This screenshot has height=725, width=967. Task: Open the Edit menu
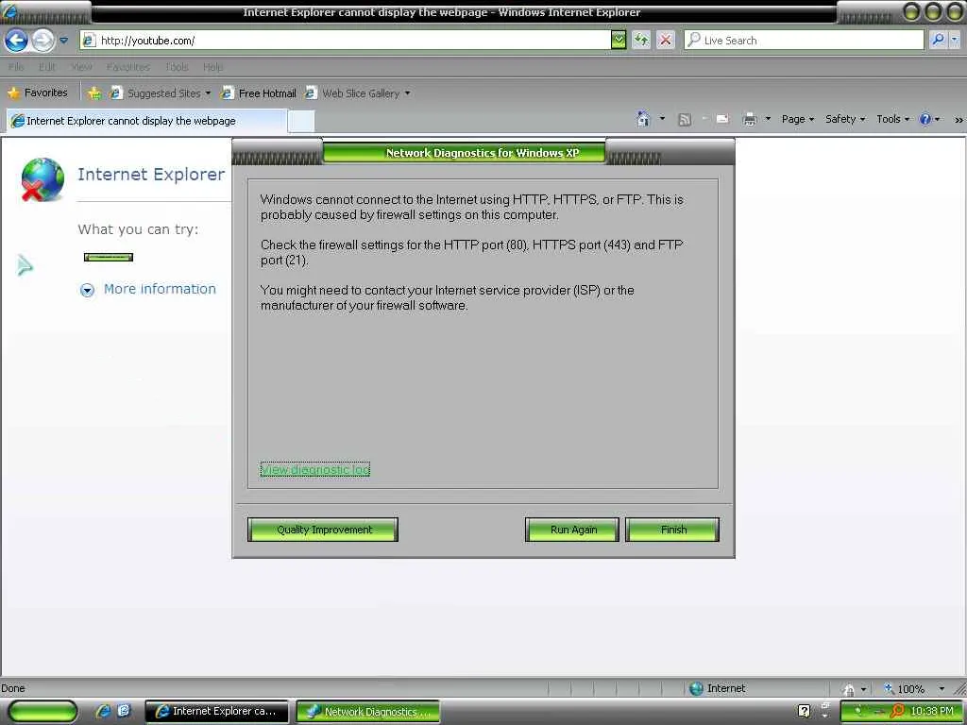point(47,67)
